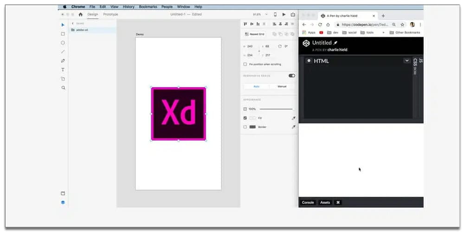Pick fill color with Fill eyedropper

coord(294,118)
